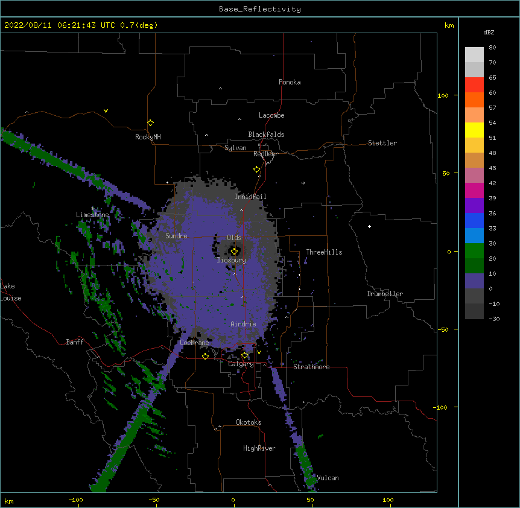Viewport: 520px width, 508px height.
Task: Select the red 65-60 dBZ legend swatch
Action: click(x=474, y=84)
